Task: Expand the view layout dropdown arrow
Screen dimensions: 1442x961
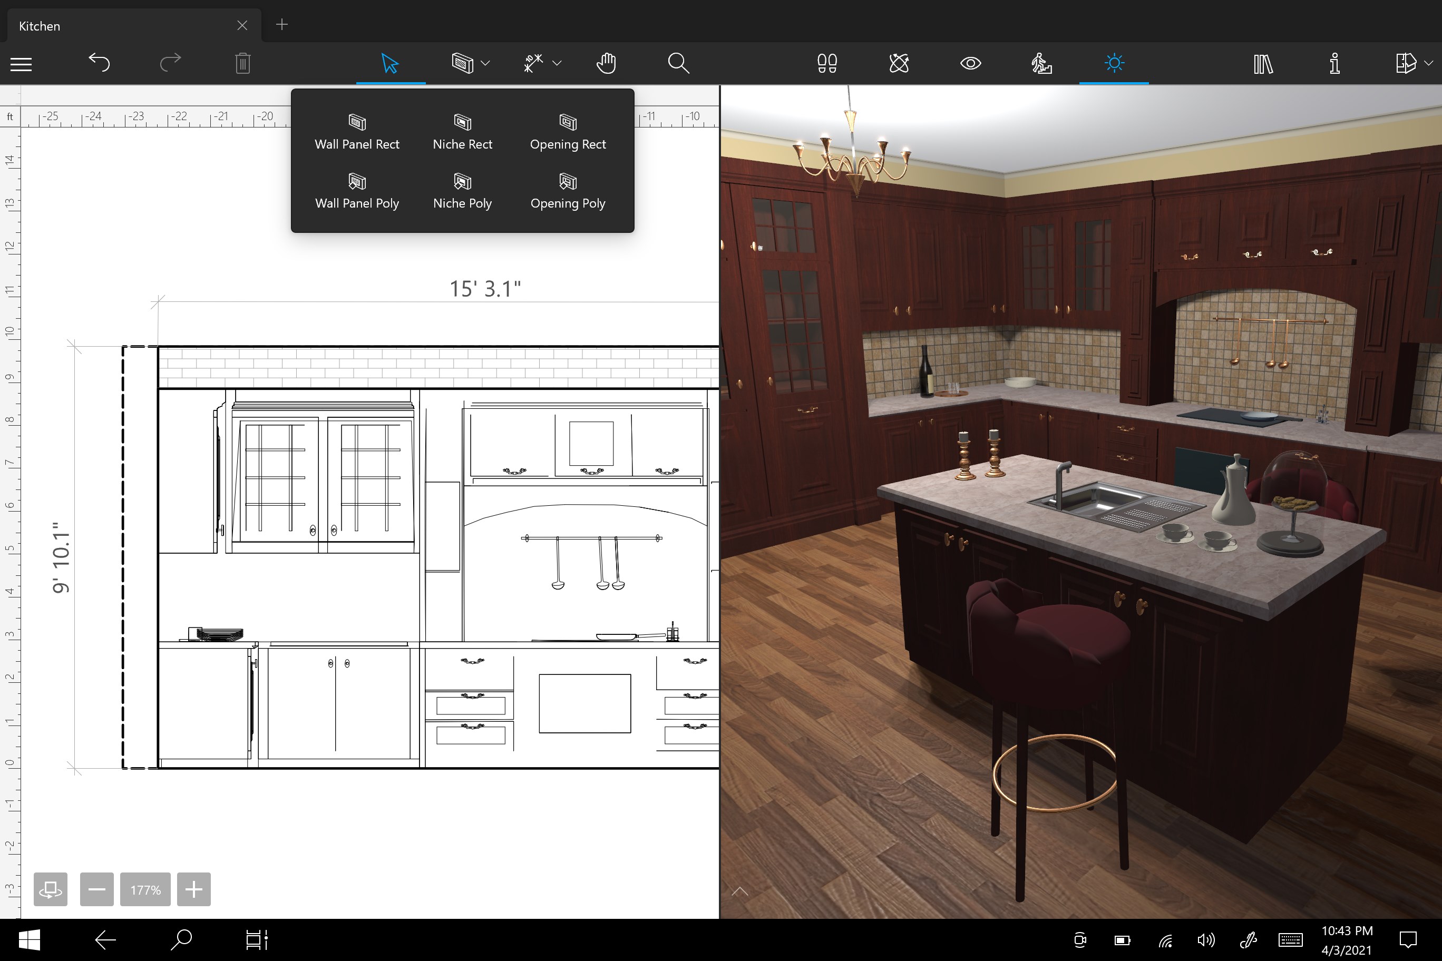Action: point(1428,63)
